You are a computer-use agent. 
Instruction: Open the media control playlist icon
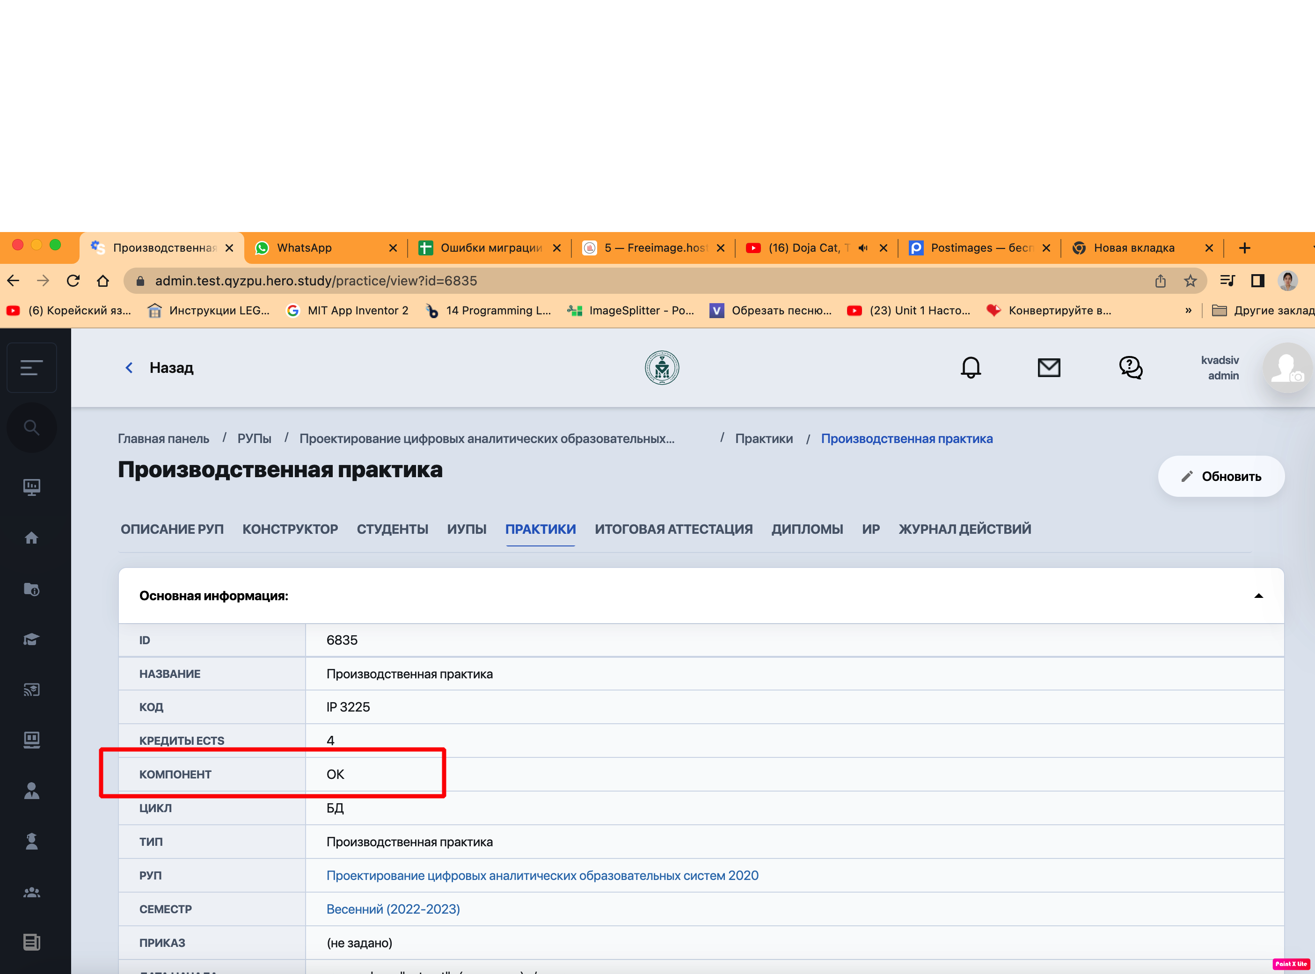coord(1227,281)
